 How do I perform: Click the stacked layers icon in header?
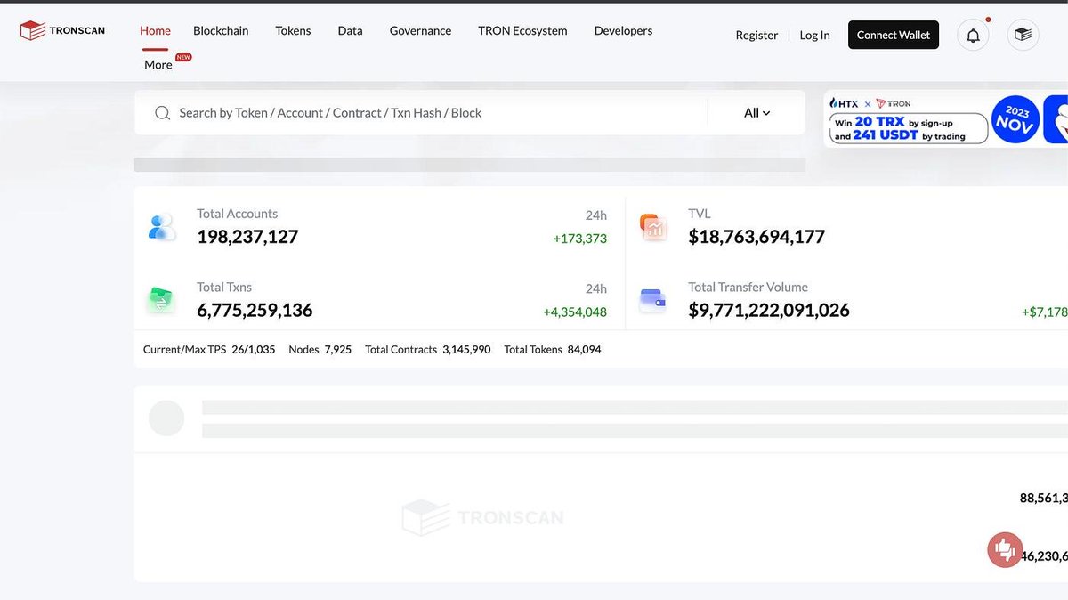coord(1023,35)
